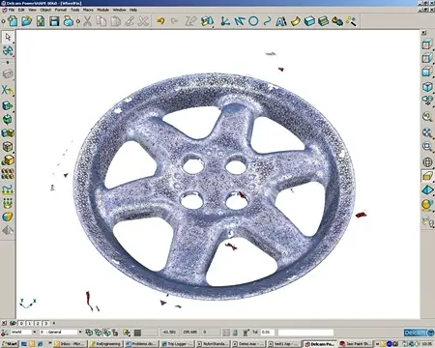The image size is (435, 348).
Task: Click the Save model icon
Action: pos(54,21)
